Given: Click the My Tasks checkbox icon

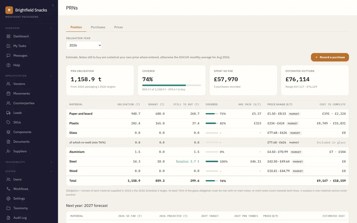Looking at the screenshot, I should coord(8,46).
